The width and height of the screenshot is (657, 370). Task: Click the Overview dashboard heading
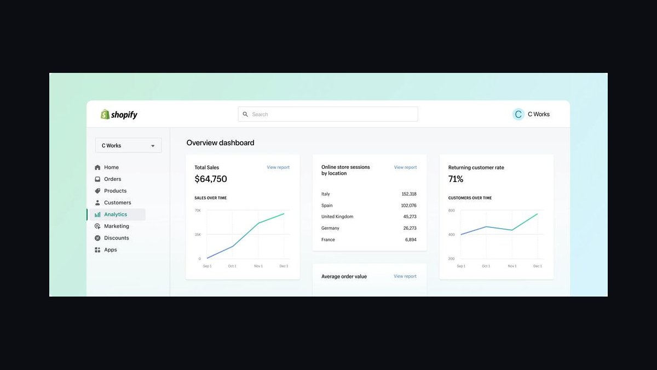(x=221, y=143)
